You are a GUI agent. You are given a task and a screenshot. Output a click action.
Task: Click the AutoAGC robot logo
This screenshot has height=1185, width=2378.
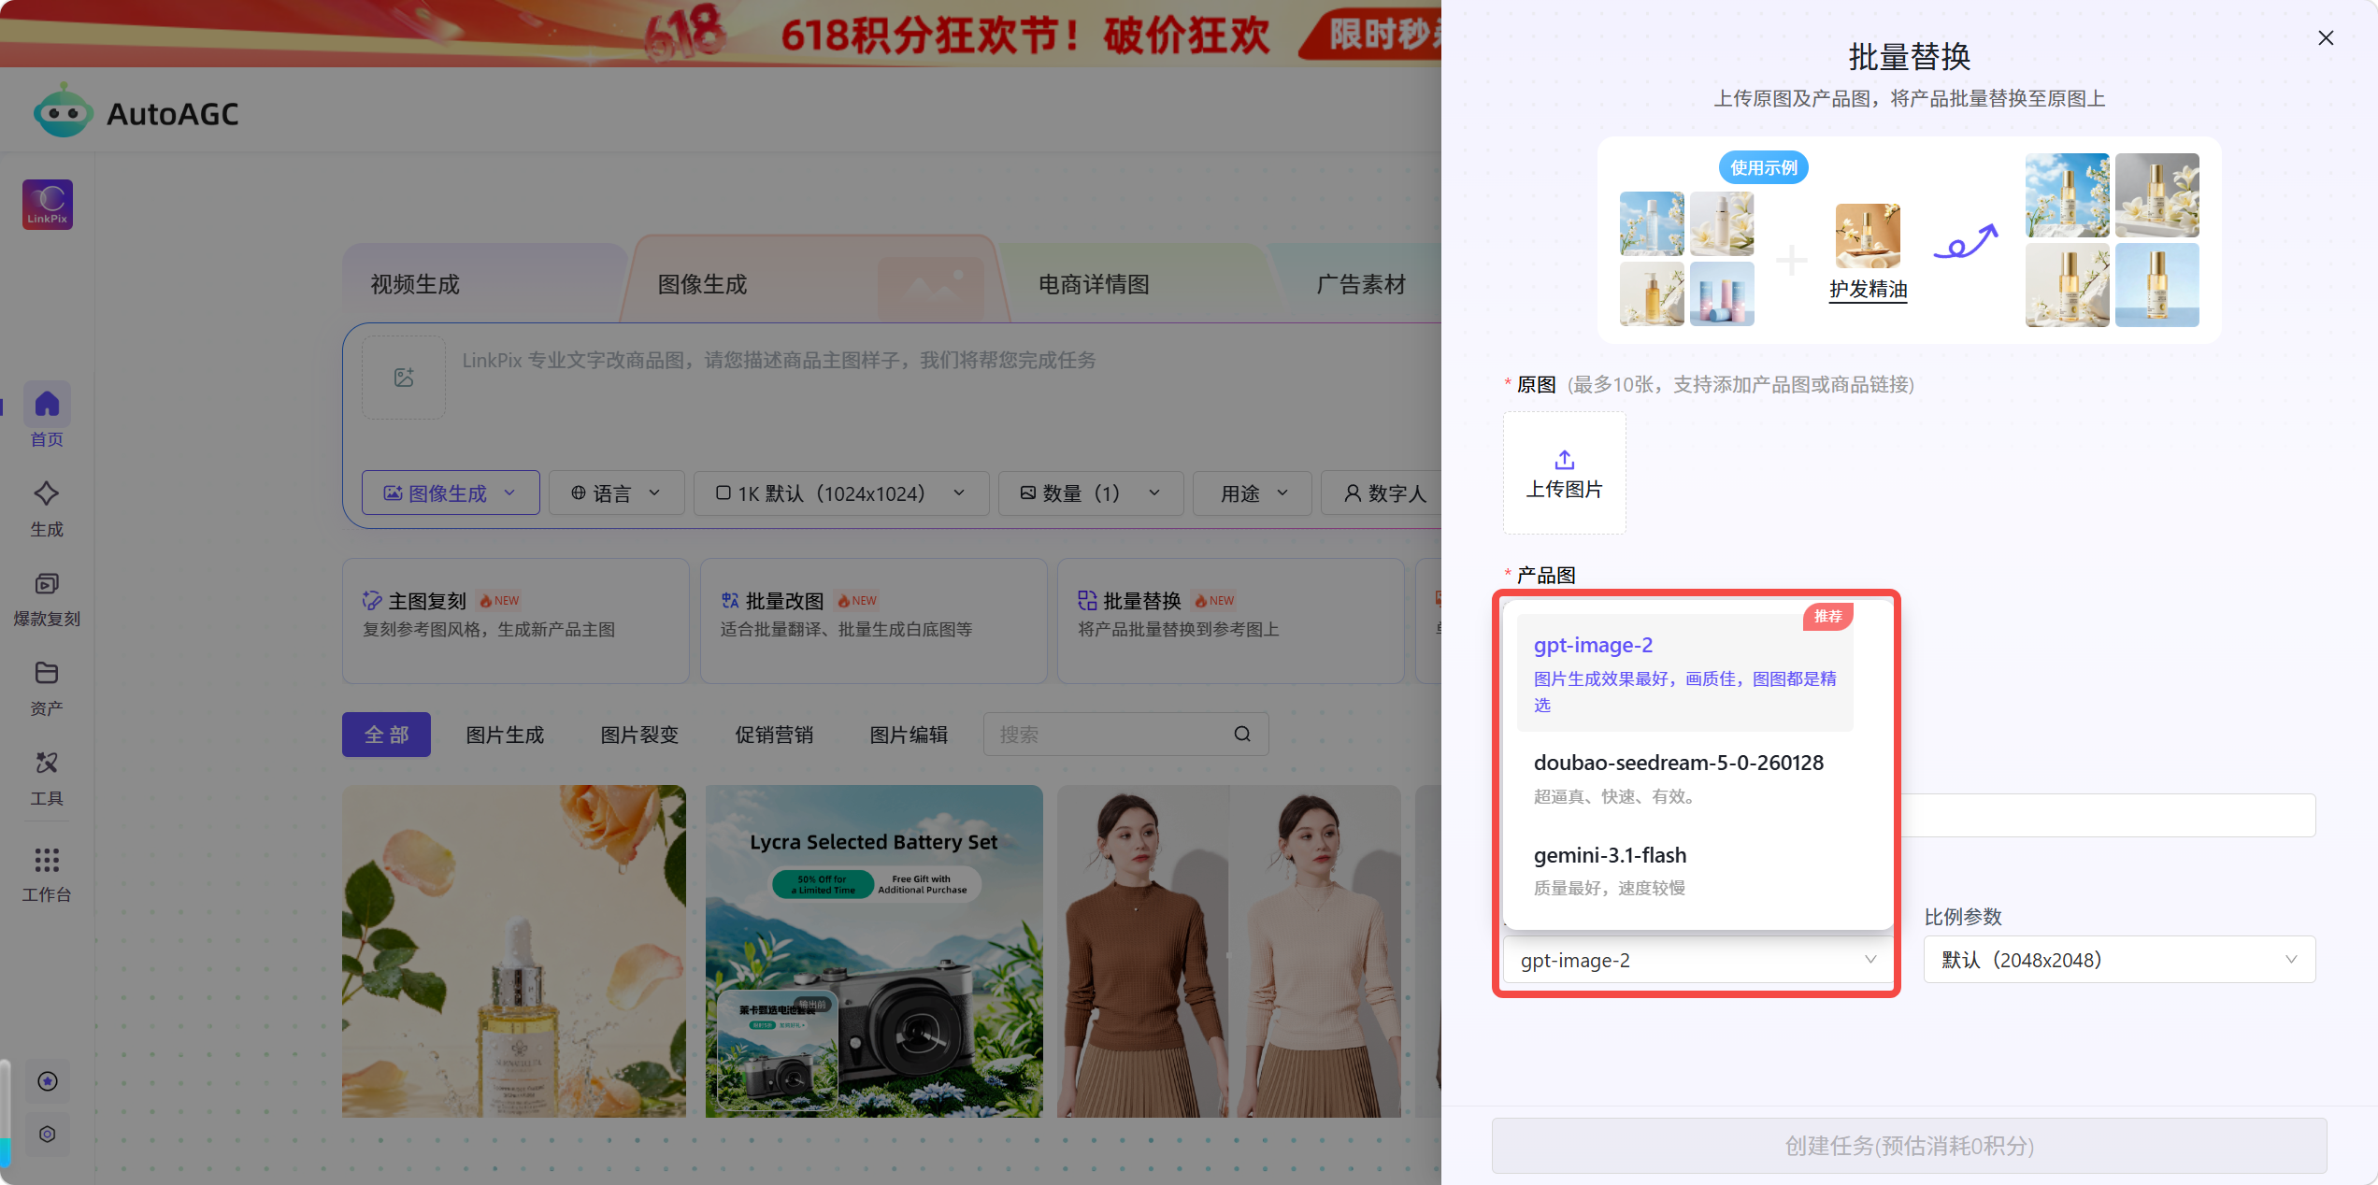click(x=63, y=110)
